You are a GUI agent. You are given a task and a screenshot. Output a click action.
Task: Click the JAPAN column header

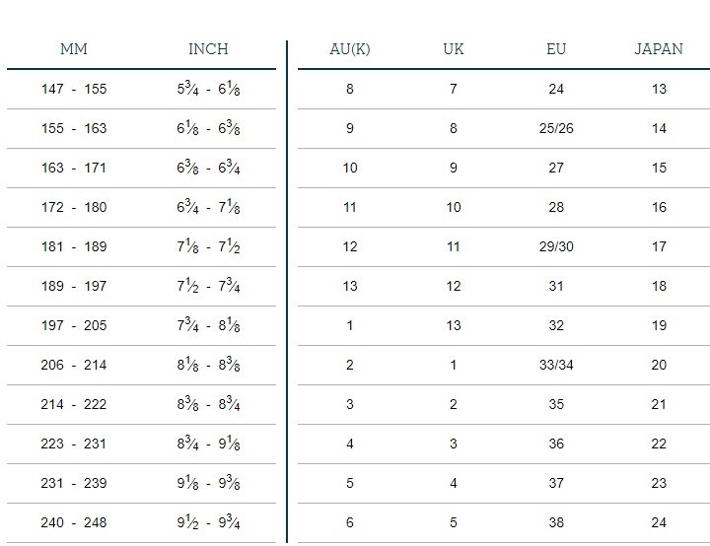[659, 49]
